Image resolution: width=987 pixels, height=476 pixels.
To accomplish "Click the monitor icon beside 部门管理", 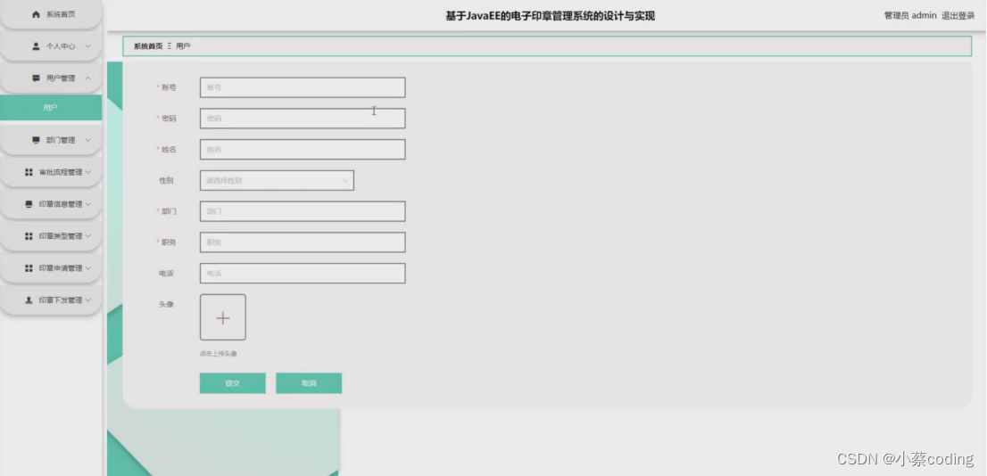I will (36, 140).
